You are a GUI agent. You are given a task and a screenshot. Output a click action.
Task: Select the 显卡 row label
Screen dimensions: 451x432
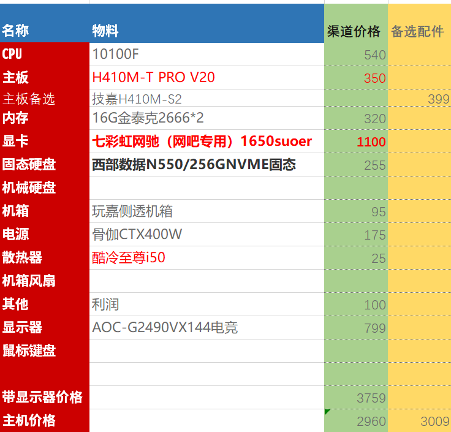45,142
